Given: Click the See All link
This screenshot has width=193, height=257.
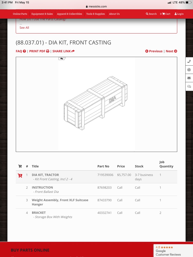Looking at the screenshot, I should point(24,28).
